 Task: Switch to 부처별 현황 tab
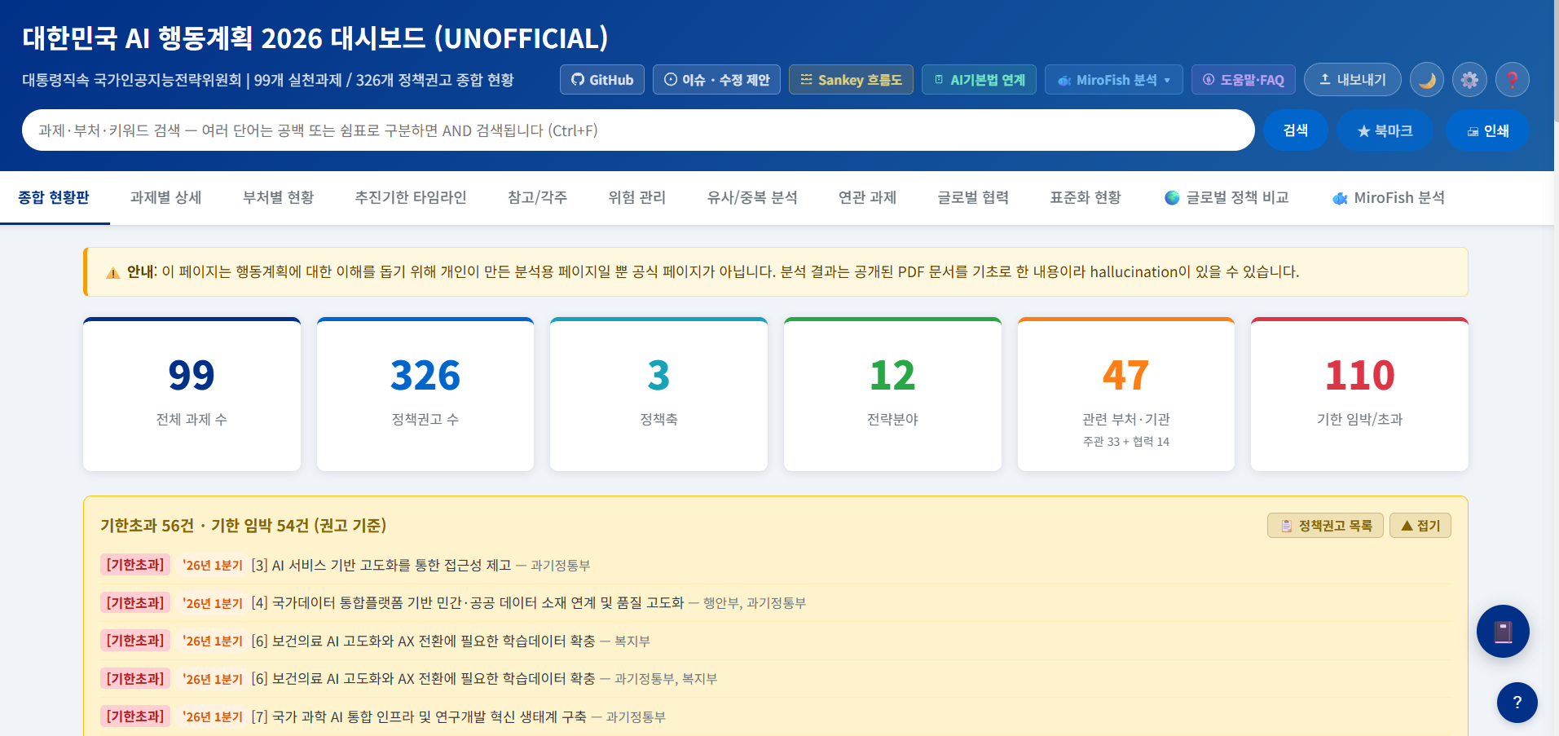pyautogui.click(x=278, y=197)
